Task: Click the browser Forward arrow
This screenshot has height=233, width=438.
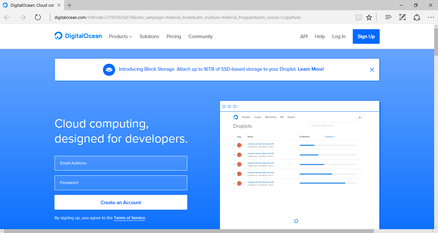Action: click(22, 17)
